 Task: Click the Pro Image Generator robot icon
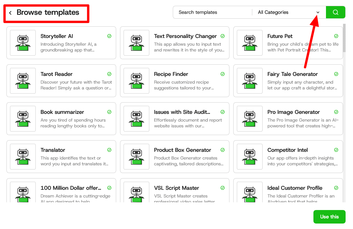(x=250, y=119)
